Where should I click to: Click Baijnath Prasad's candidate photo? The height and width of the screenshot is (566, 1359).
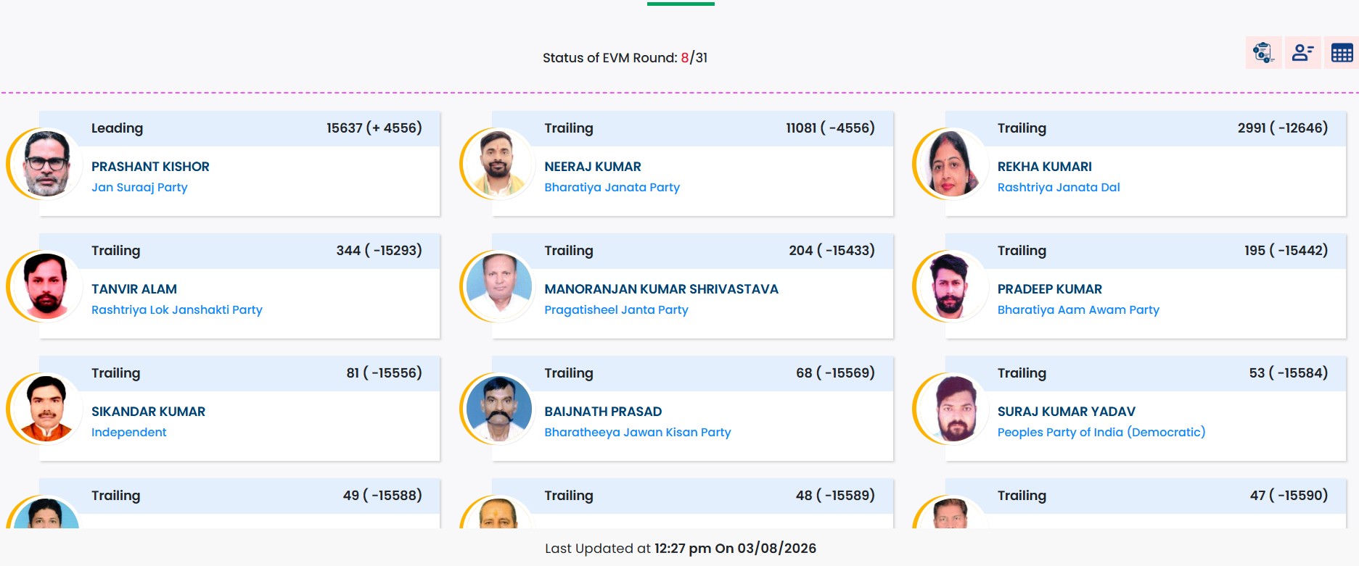click(x=499, y=409)
